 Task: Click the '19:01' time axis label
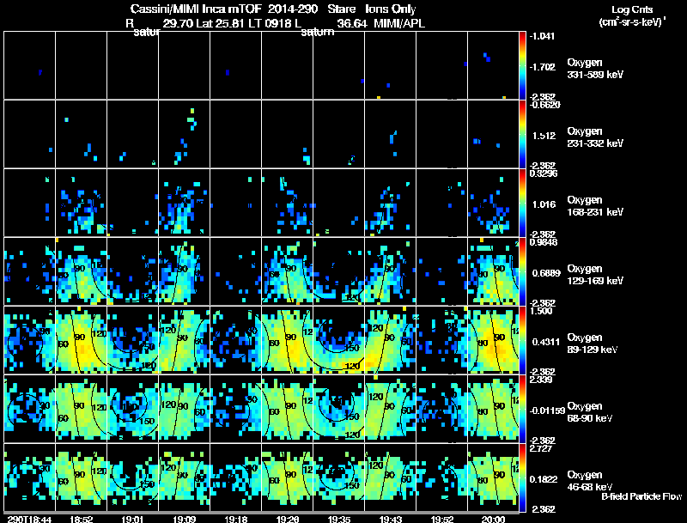[x=133, y=519]
